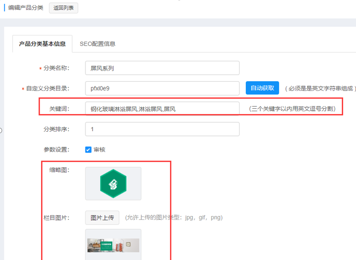This screenshot has height=260, width=356.
Task: Click the 审核 label text
Action: pyautogui.click(x=99, y=149)
